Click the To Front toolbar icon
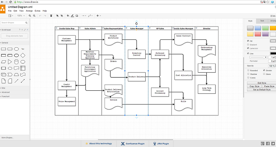The image size is (276, 147). pyautogui.click(x=57, y=16)
